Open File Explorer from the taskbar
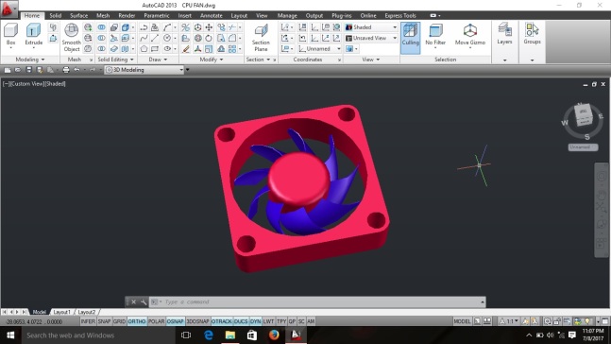 point(230,335)
